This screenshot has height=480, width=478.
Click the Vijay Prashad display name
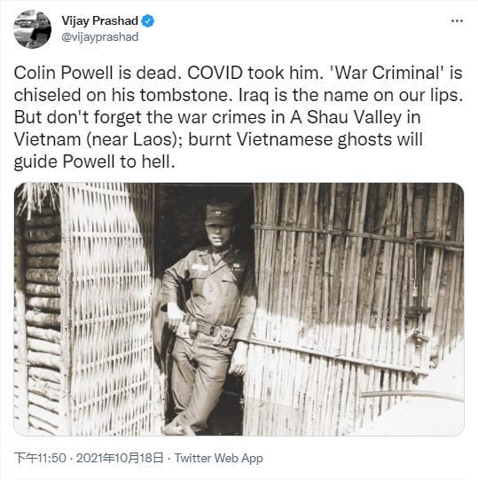tap(99, 20)
